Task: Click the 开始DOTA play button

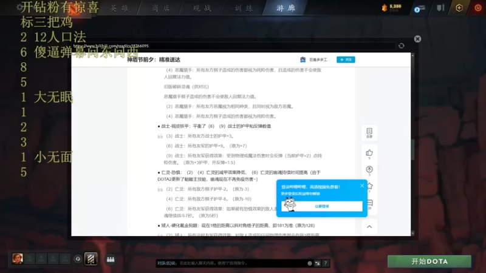Action: (x=430, y=261)
